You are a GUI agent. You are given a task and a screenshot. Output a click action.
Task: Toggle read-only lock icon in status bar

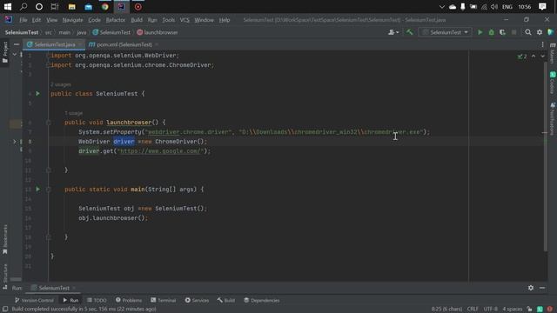pos(530,310)
